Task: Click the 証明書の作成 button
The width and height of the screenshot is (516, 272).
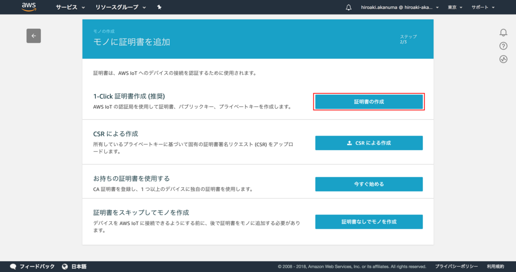Action: pos(369,102)
